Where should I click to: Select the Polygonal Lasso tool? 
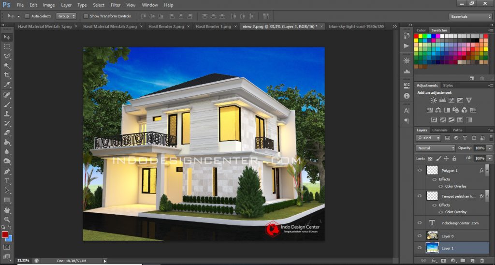7,56
